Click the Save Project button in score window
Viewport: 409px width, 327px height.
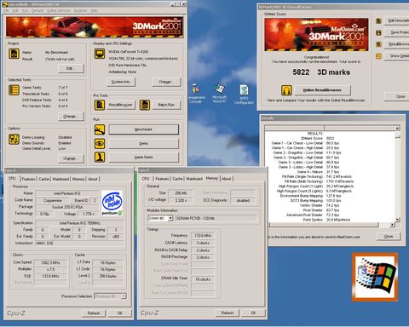[x=397, y=32]
